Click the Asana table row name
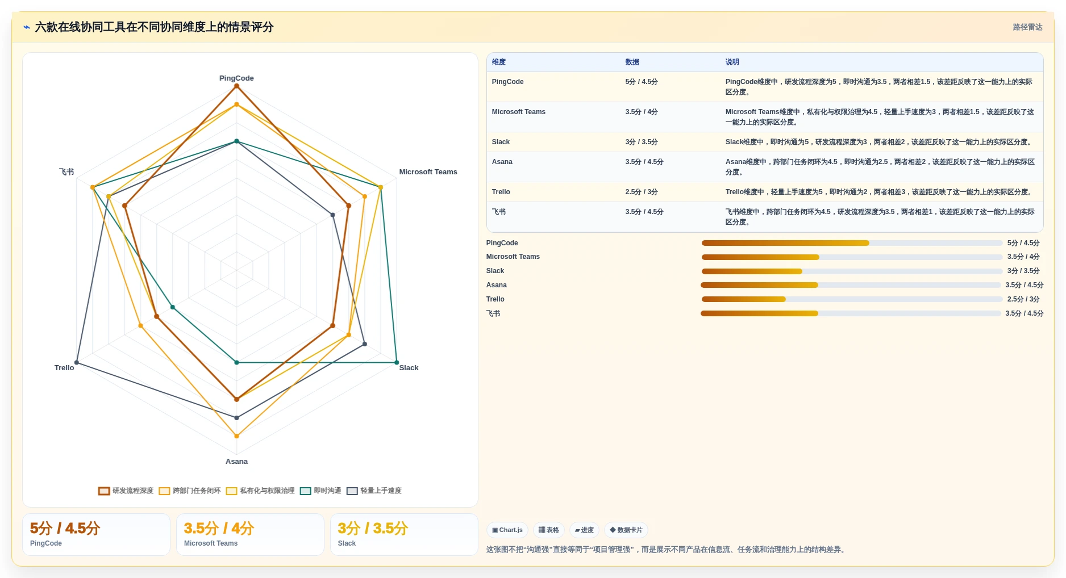 502,162
